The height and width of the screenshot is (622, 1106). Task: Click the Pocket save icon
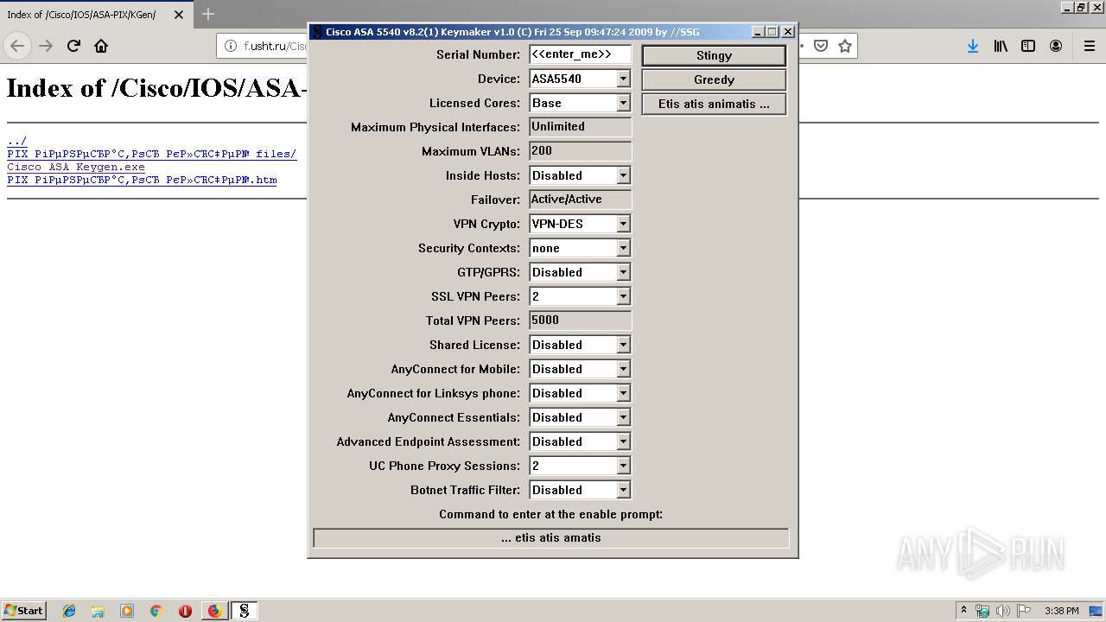821,46
